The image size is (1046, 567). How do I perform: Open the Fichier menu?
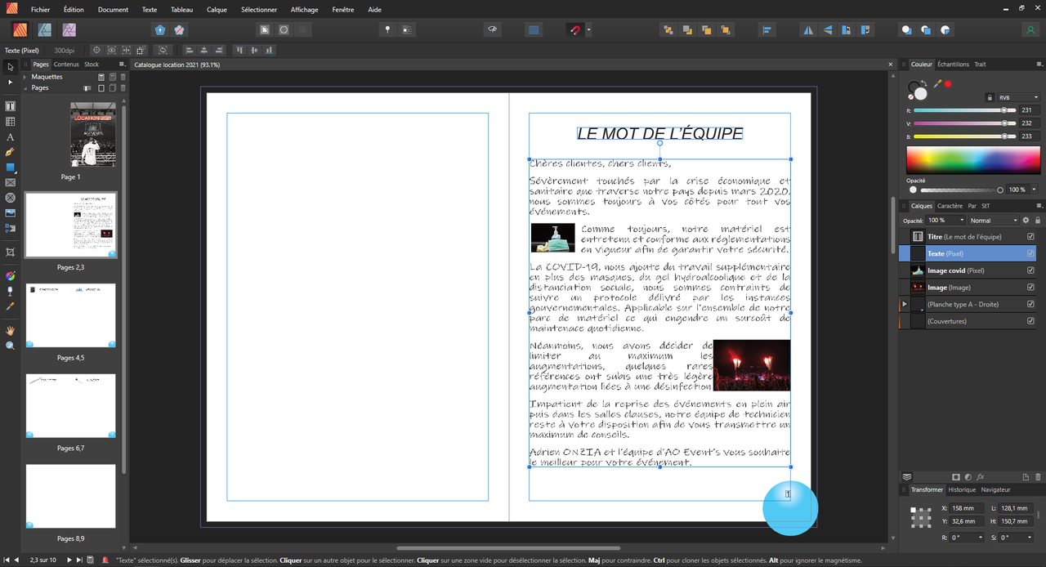[x=40, y=10]
